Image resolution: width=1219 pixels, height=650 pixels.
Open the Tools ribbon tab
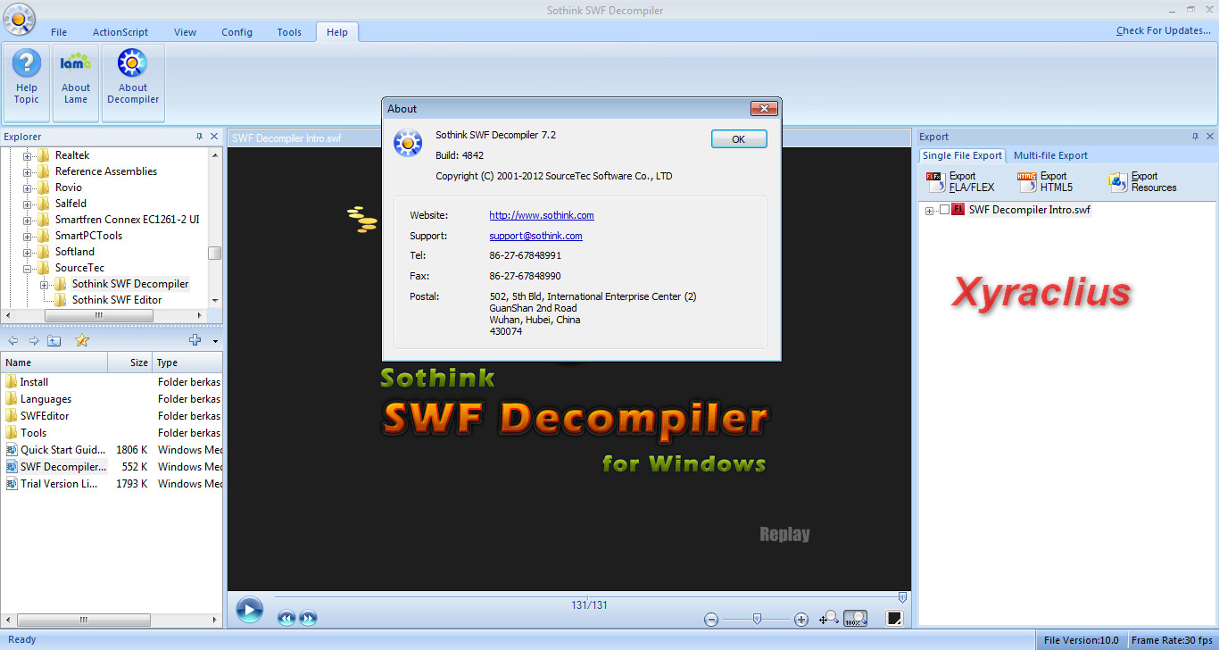289,32
